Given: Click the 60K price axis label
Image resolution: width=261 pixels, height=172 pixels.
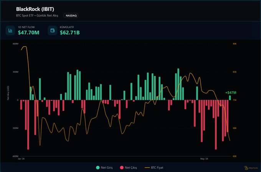Looking at the screenshot, I should [235, 156].
